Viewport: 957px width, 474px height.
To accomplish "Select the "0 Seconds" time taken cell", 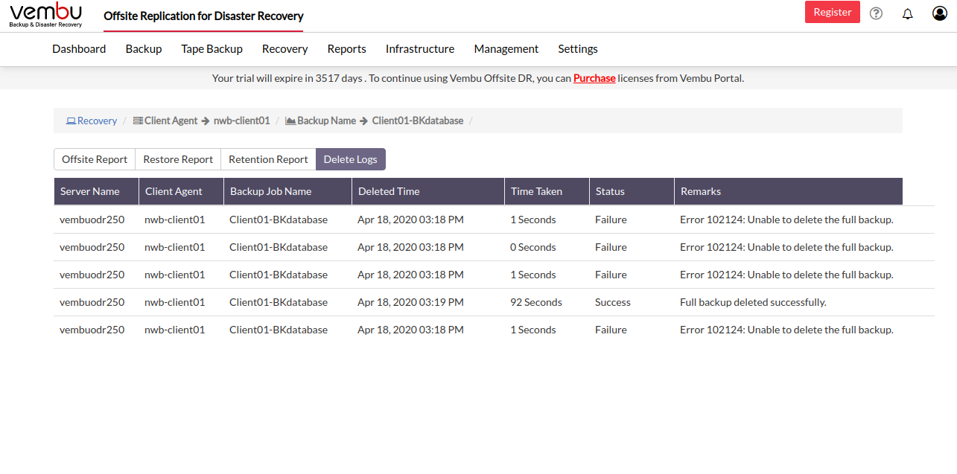I will [x=533, y=247].
